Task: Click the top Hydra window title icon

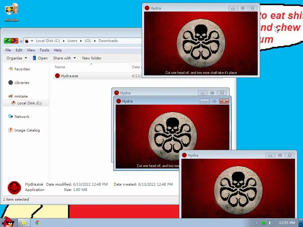Action: click(x=147, y=8)
